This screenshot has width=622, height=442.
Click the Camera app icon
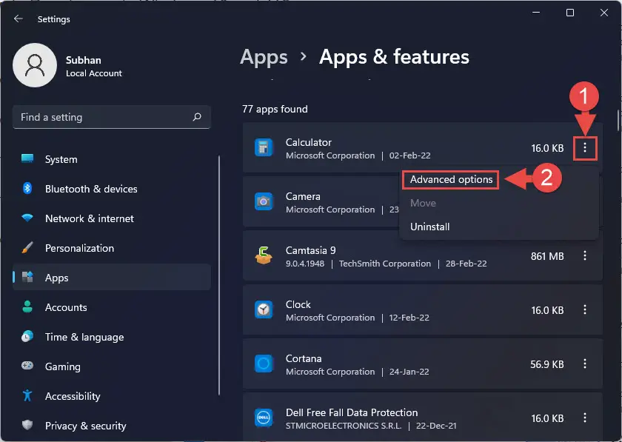tap(264, 202)
